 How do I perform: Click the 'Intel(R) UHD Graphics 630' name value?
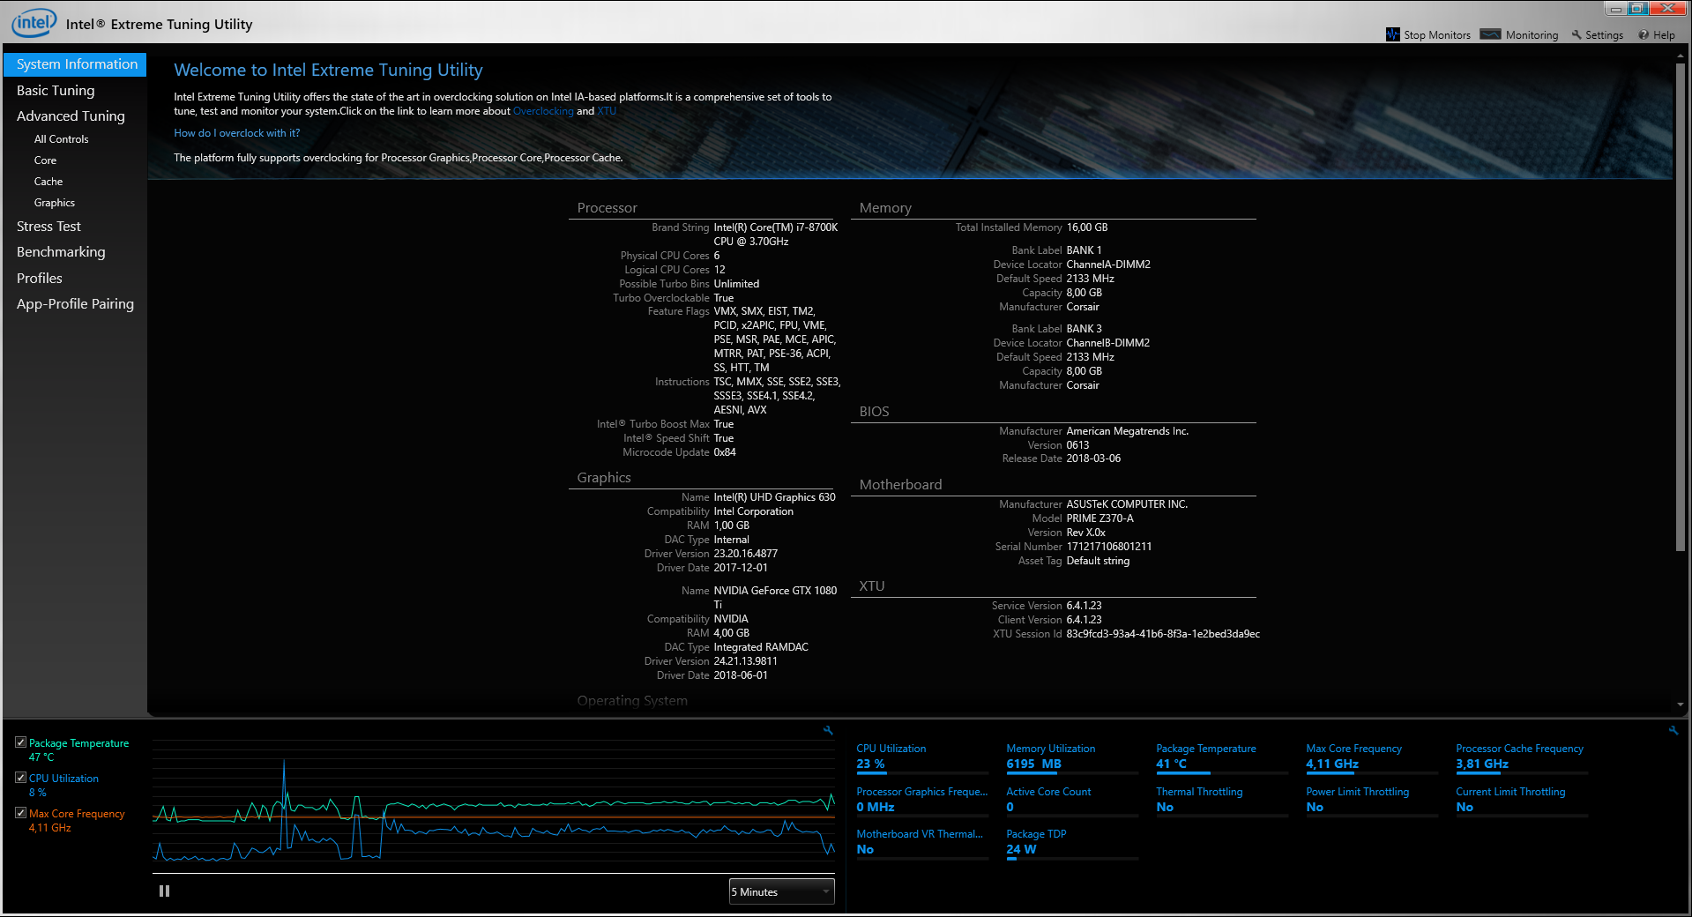774,497
